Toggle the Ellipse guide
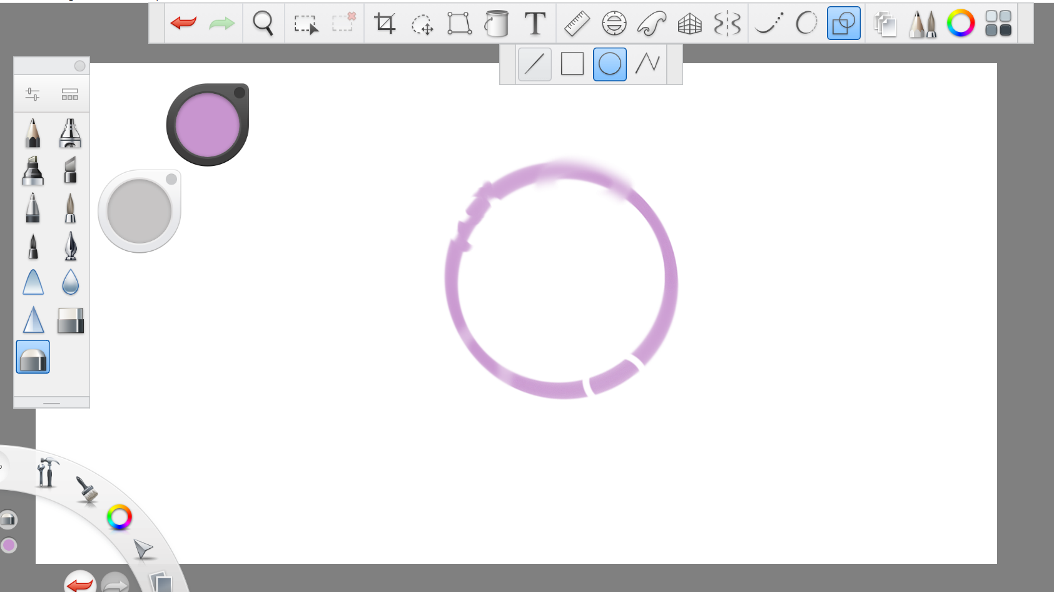This screenshot has height=592, width=1054. (614, 24)
